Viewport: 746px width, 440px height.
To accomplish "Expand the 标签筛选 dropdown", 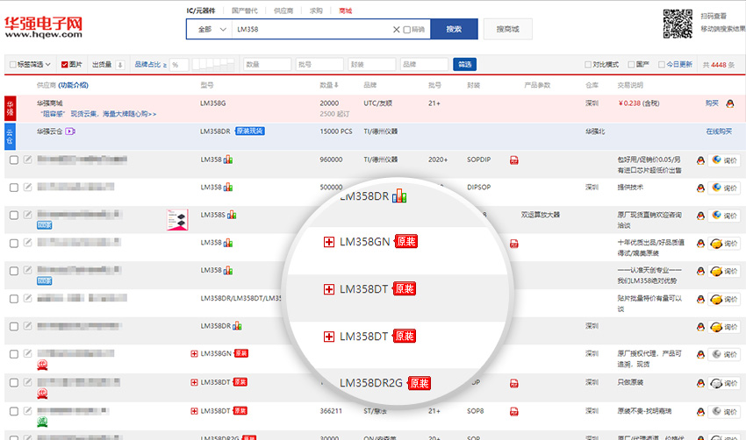I will click(x=30, y=64).
